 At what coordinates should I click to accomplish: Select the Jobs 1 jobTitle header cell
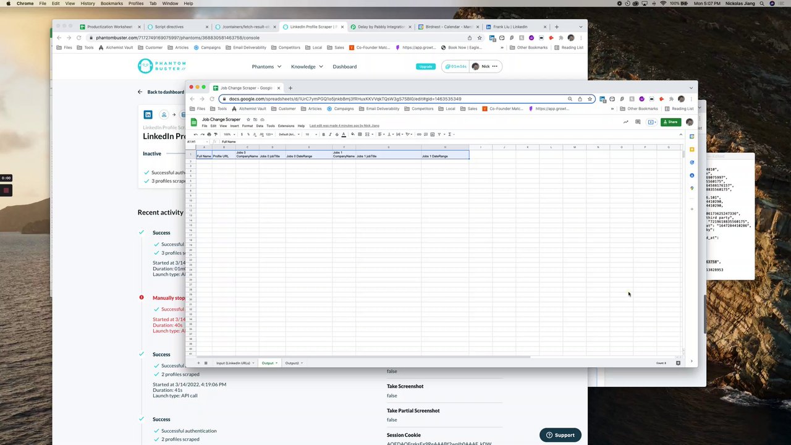388,154
